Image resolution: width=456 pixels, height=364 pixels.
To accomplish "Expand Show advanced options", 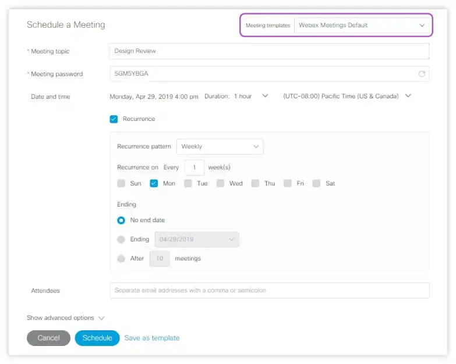I will pyautogui.click(x=65, y=318).
